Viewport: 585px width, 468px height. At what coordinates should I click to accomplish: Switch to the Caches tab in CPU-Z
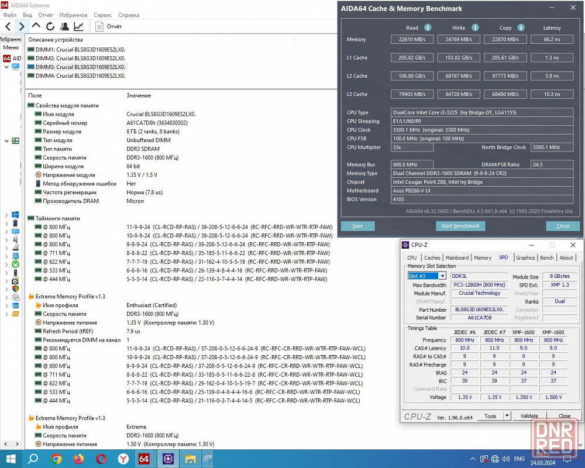[x=432, y=257]
